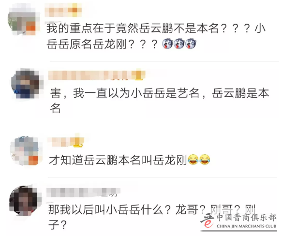The image size is (282, 237).
Task: Click the red 晋 logo icon in watermark
Action: 208,220
